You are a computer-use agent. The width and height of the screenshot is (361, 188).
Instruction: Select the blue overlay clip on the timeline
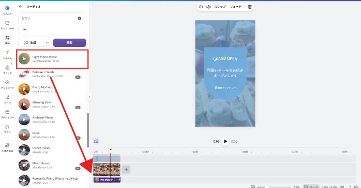coord(107,159)
